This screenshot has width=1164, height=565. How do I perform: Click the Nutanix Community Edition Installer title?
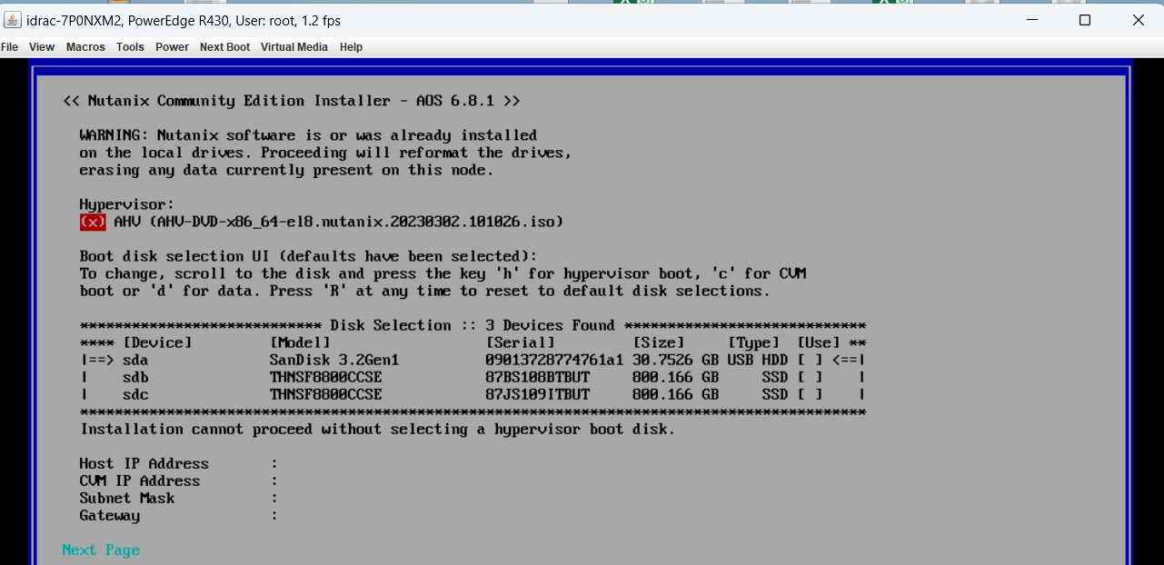292,101
